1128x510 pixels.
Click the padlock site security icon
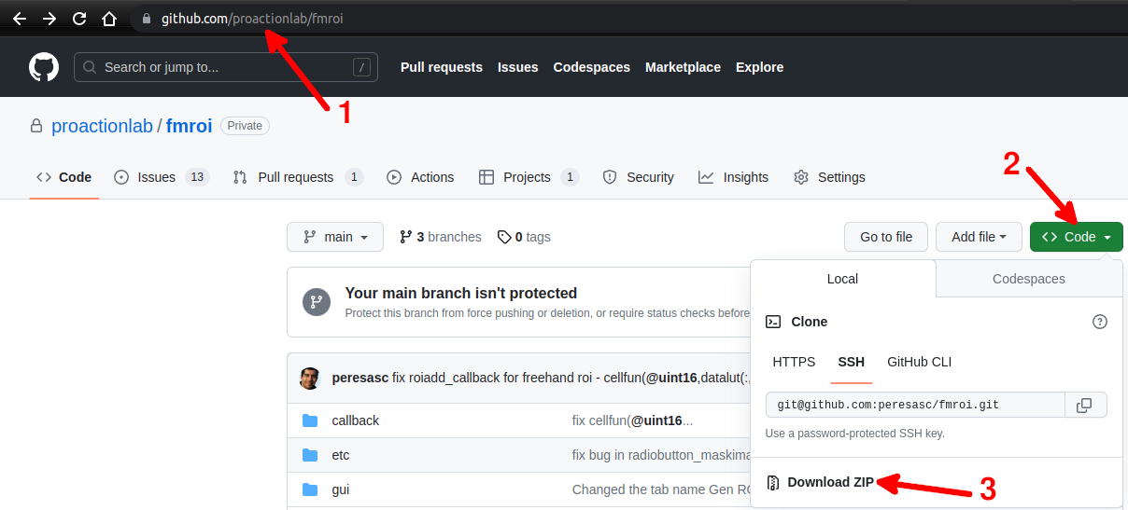(146, 19)
